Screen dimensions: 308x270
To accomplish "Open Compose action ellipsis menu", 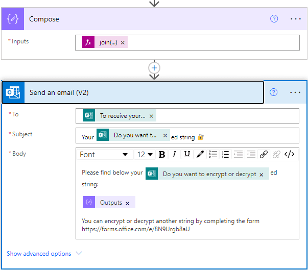I will click(296, 19).
